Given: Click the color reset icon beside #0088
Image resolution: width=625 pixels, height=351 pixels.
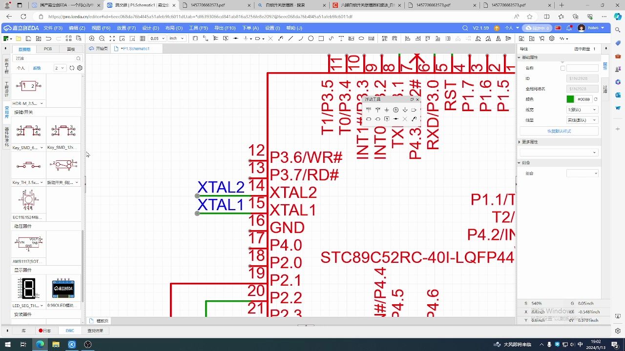Looking at the screenshot, I should click(x=596, y=99).
